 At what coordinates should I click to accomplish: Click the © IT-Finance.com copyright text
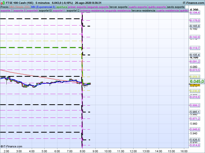tap(11, 146)
